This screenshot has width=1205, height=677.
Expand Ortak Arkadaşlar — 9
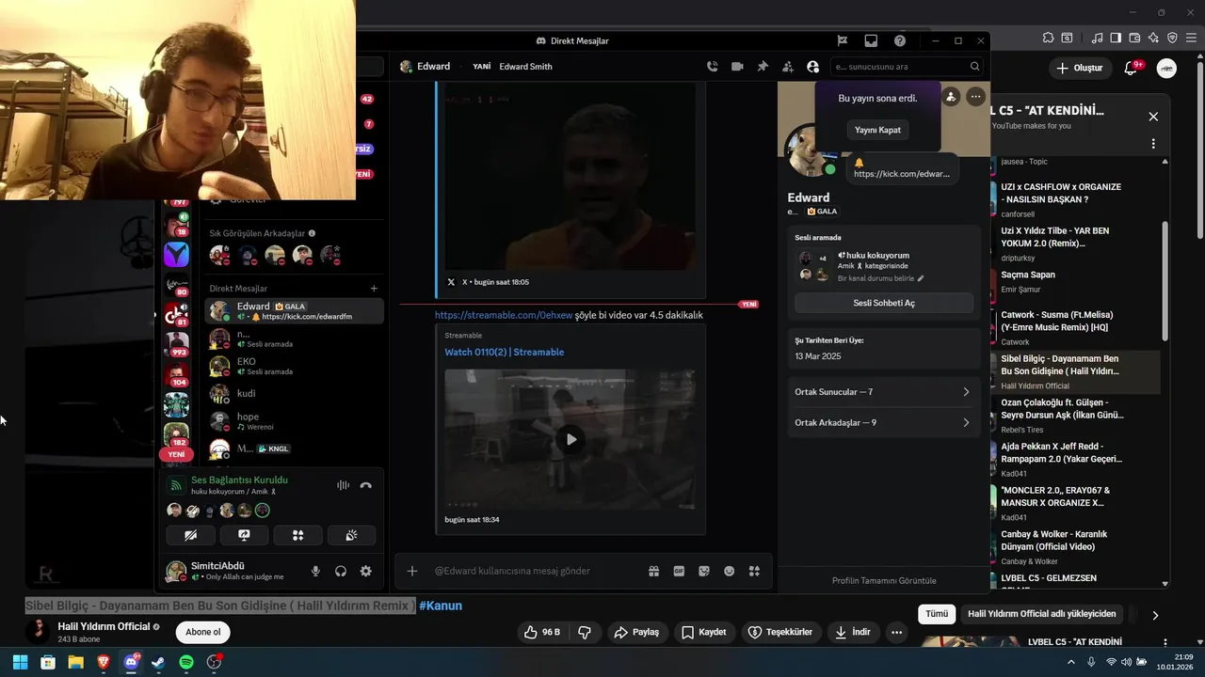[x=883, y=423]
